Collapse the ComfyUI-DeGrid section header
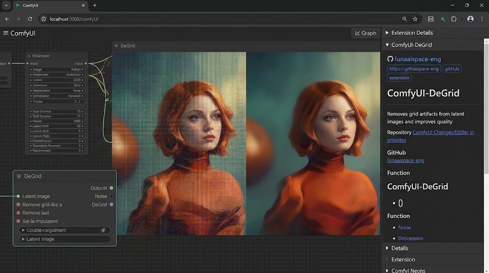This screenshot has width=489, height=273. point(433,45)
